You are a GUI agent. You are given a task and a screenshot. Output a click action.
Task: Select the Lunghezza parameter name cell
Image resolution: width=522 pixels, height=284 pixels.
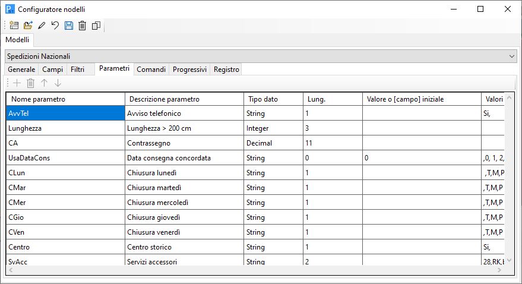[x=65, y=128]
